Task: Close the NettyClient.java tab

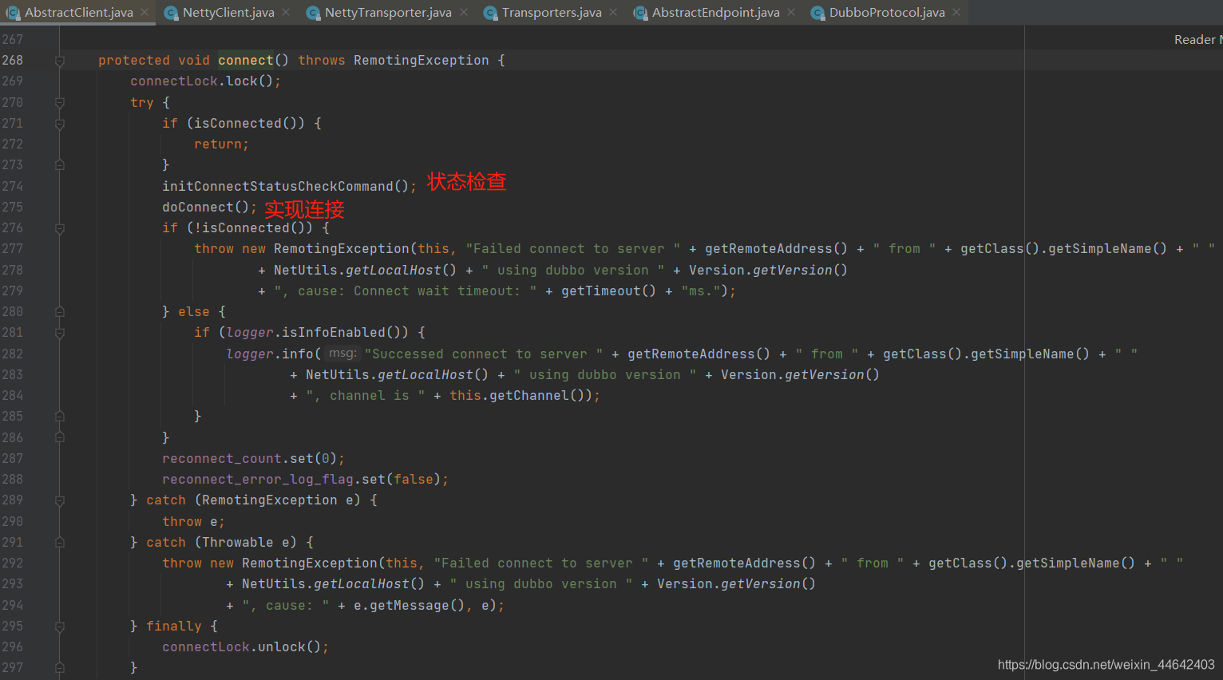Action: point(286,13)
